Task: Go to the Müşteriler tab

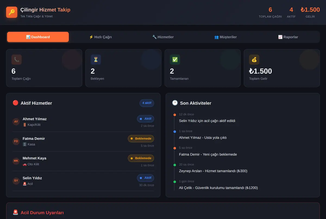Action: coord(225,37)
